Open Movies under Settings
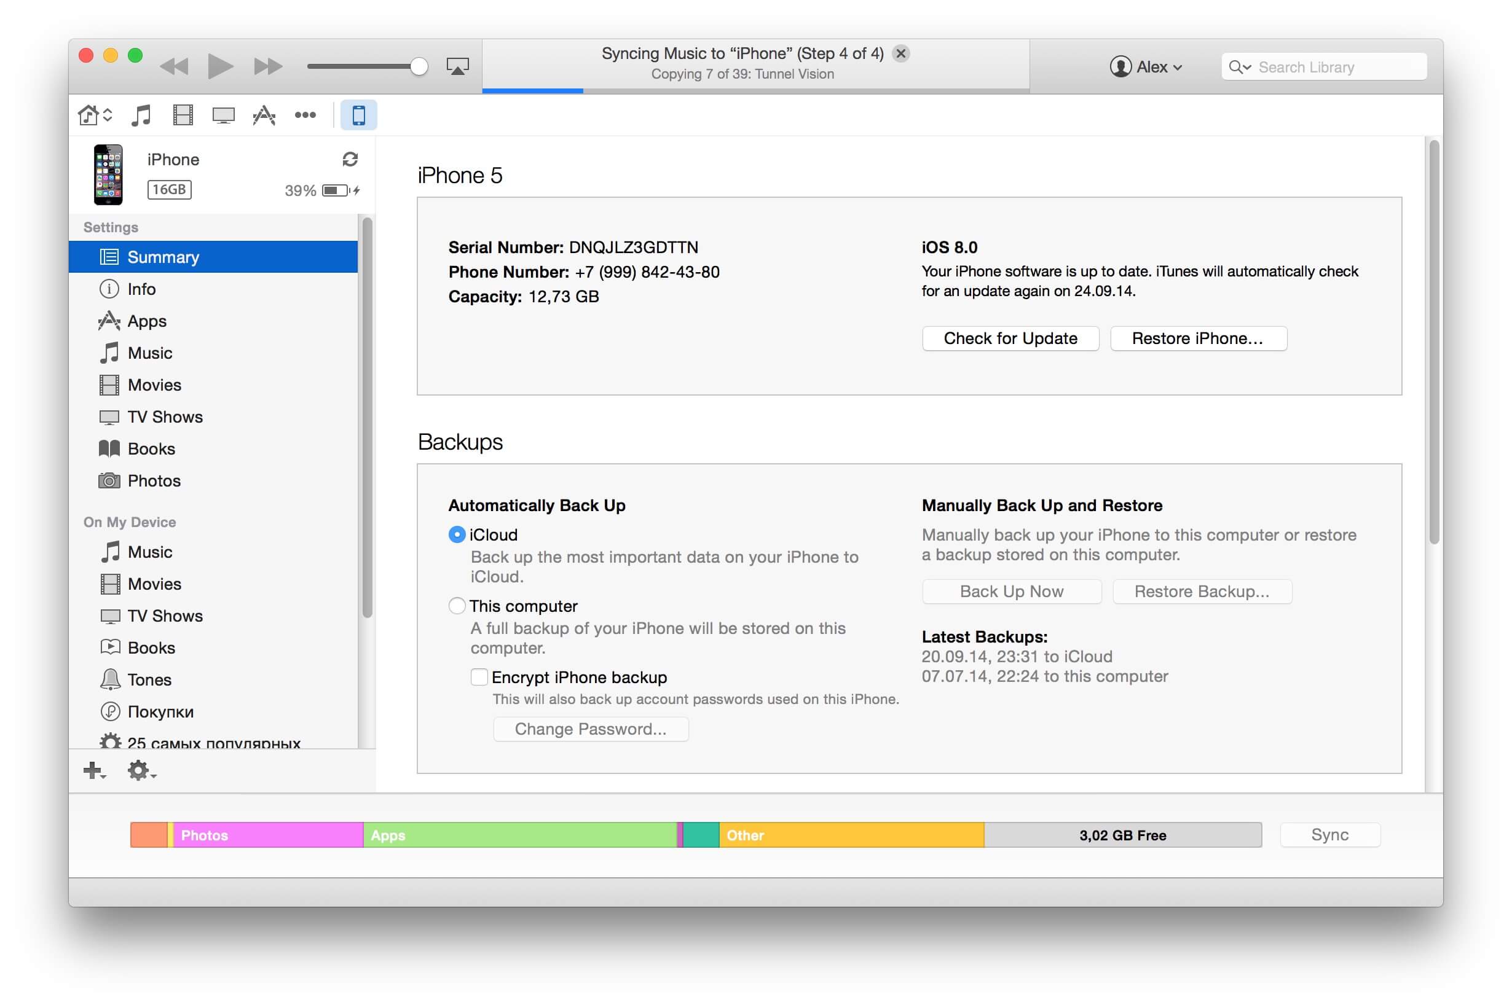Screen dimensions: 1512x1005 click(x=213, y=385)
